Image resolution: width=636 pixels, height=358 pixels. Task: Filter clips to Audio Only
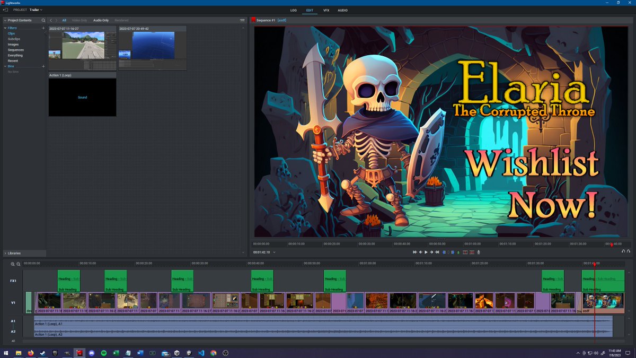pos(101,20)
